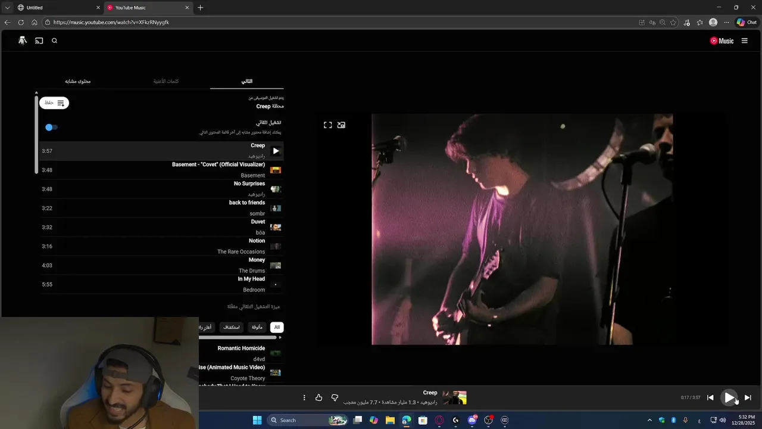Open File Explorer from taskbar

(390, 420)
